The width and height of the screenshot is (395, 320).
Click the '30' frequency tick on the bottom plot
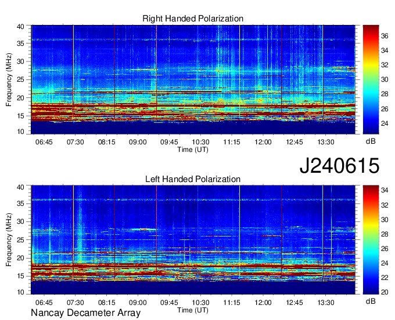pyautogui.click(x=21, y=221)
